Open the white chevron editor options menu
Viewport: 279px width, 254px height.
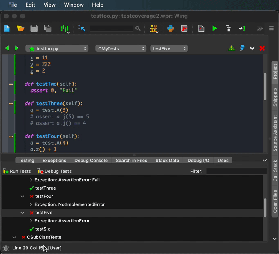pyautogui.click(x=252, y=48)
